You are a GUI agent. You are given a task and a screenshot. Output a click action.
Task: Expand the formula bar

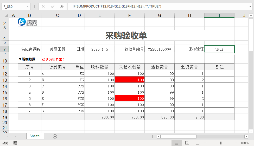coord(250,6)
